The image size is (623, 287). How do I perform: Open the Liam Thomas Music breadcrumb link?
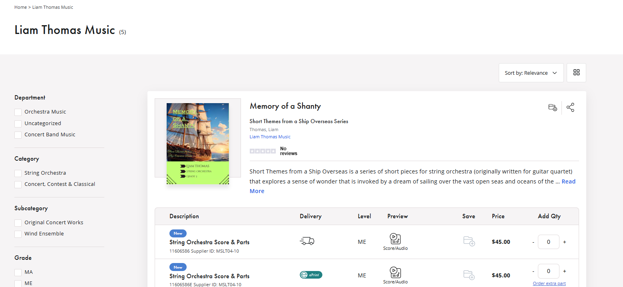53,7
